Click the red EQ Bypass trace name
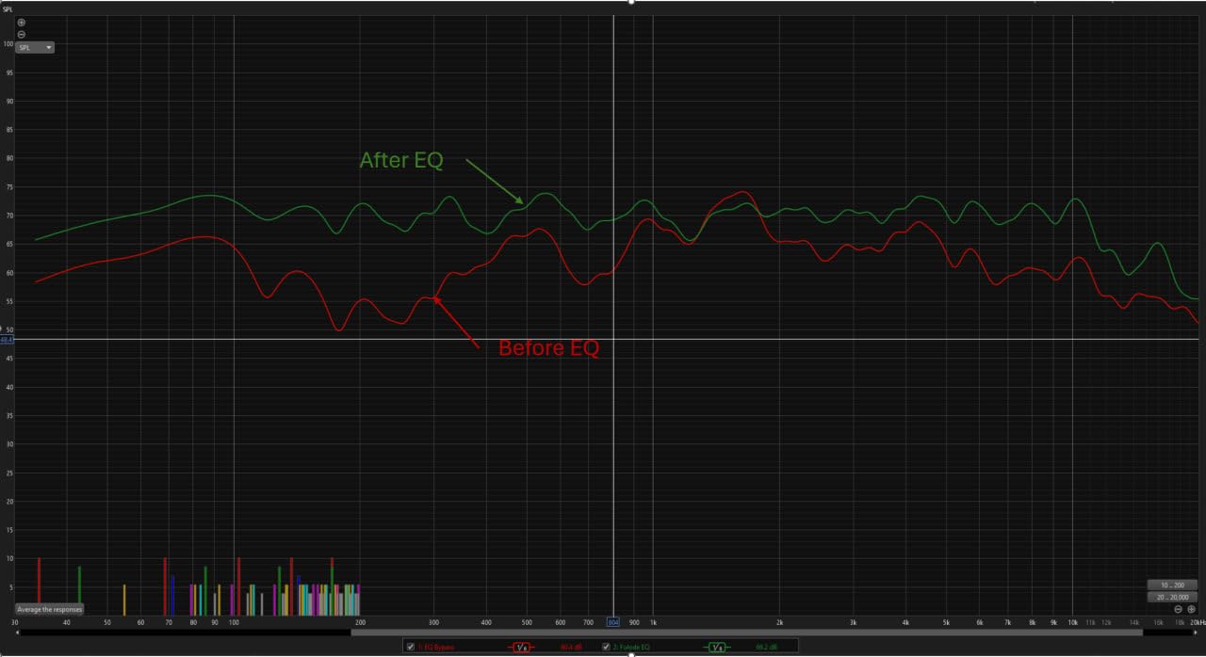 pyautogui.click(x=435, y=647)
